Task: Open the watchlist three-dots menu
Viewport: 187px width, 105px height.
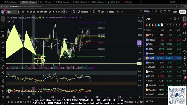Action: 179,19
